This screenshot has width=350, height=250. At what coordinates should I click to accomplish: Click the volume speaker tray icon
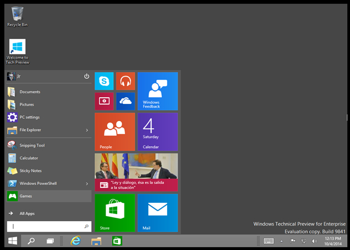pos(314,241)
